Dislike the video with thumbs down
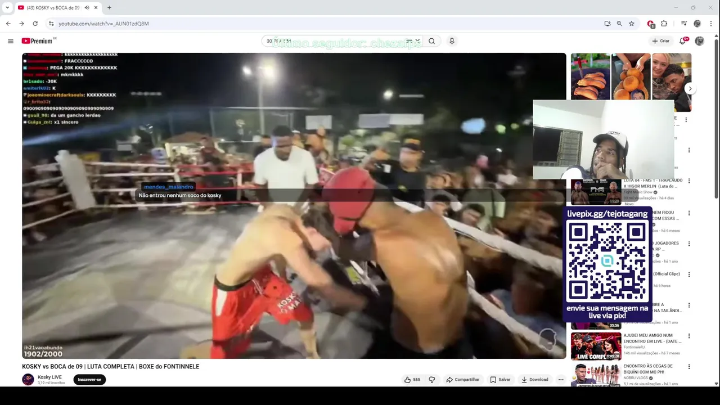Screen dimensions: 720x405 click(x=432, y=380)
